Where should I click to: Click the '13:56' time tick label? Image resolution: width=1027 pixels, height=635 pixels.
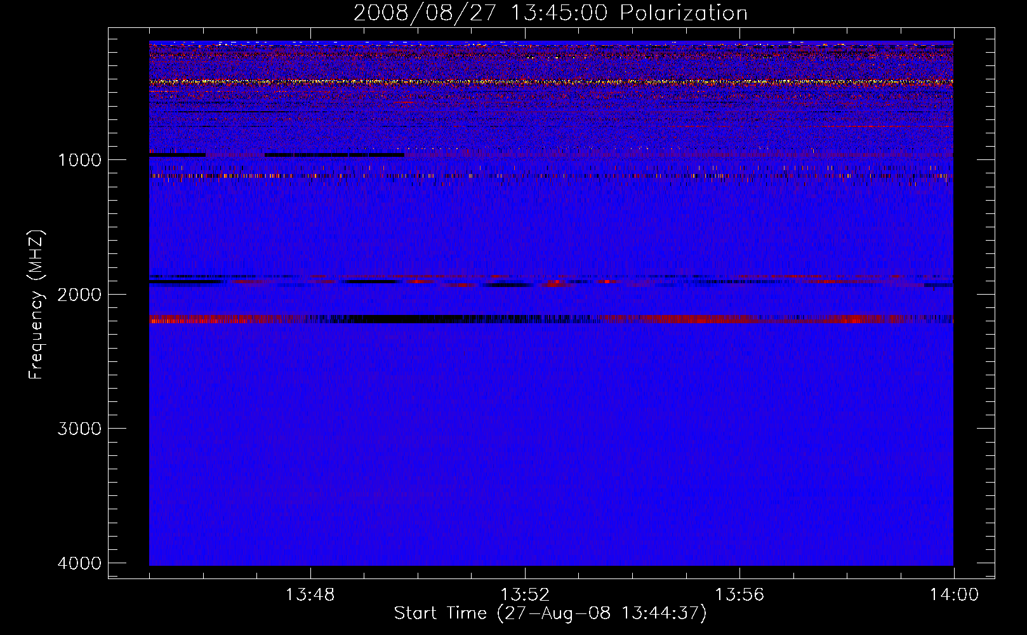click(739, 595)
